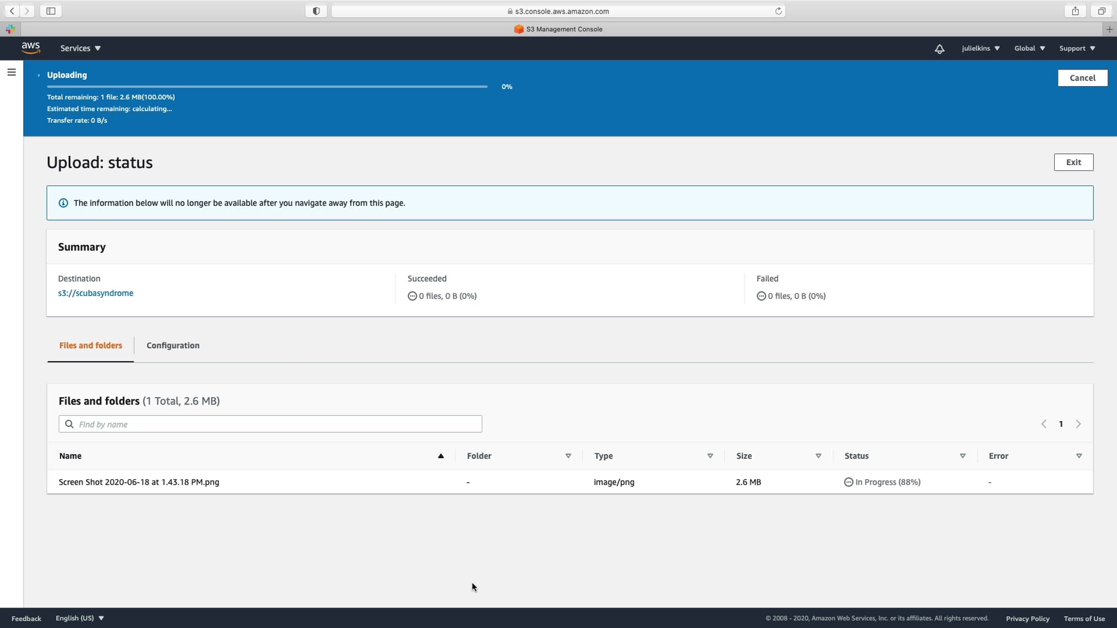Viewport: 1117px width, 628px height.
Task: Sort by the Name column arrow
Action: coord(441,456)
